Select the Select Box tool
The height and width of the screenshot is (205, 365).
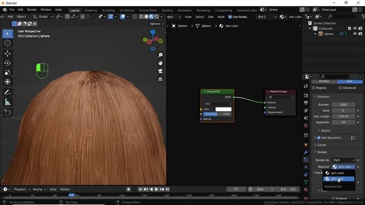coord(7,34)
